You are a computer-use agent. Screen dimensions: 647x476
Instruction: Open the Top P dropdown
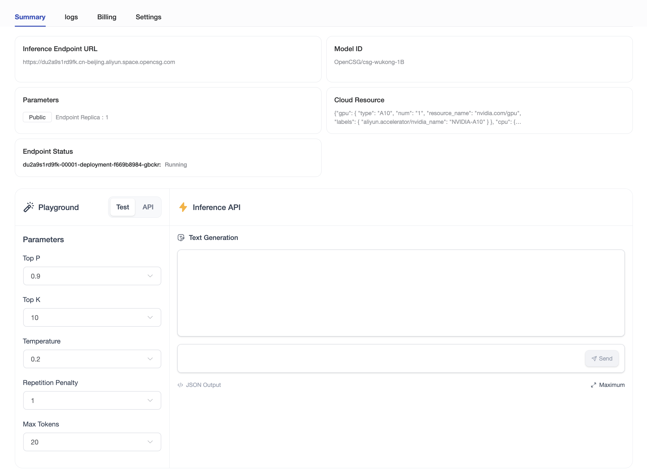[x=92, y=276]
